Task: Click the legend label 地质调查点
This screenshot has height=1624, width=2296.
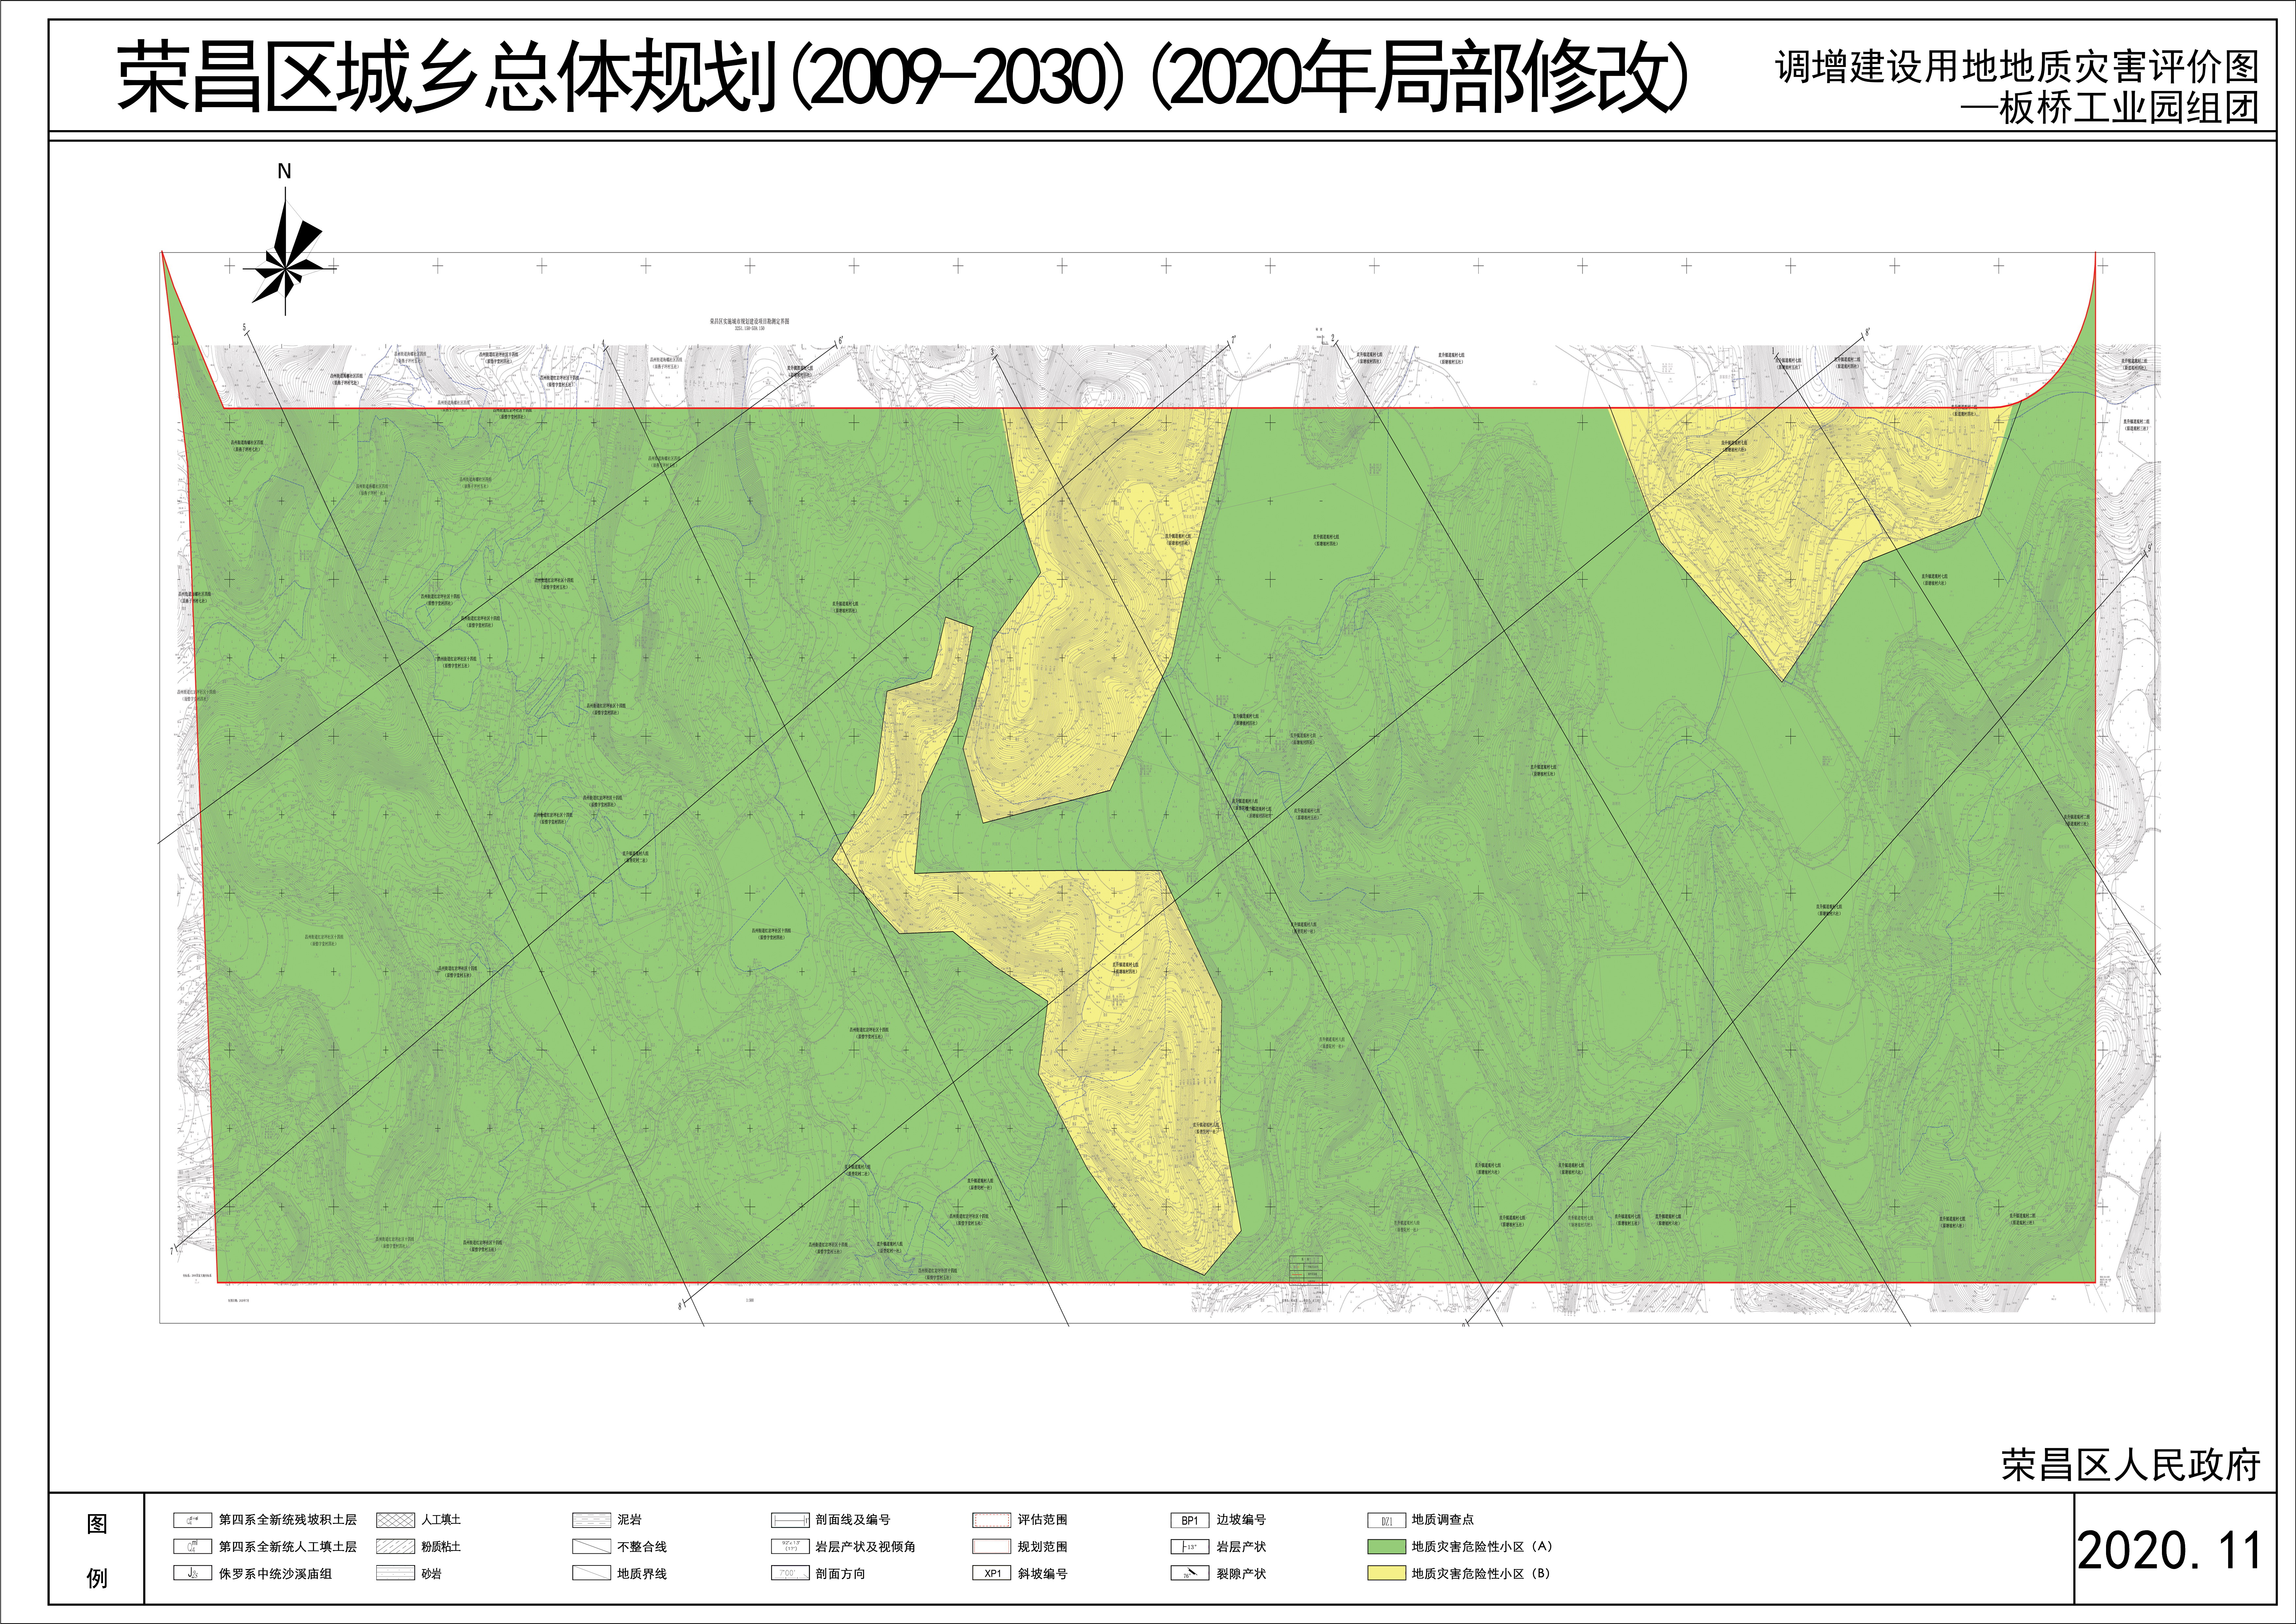Action: [1443, 1520]
